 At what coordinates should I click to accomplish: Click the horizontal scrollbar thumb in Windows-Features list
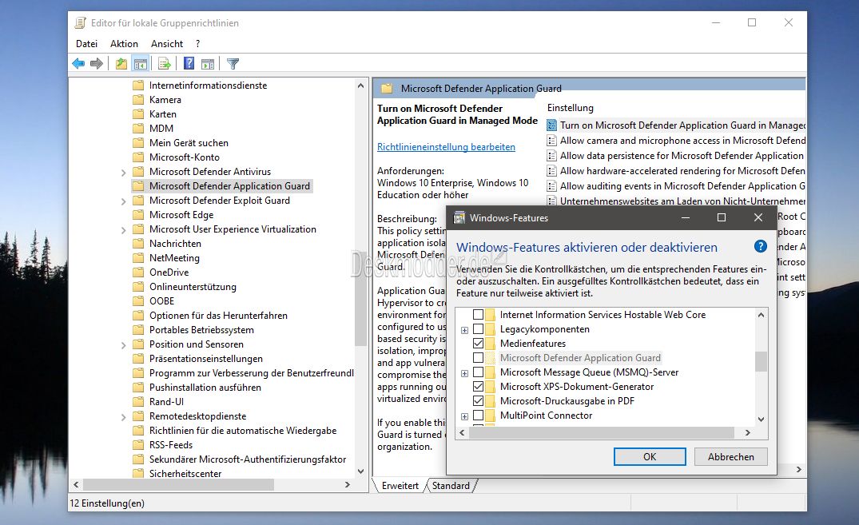pos(602,432)
